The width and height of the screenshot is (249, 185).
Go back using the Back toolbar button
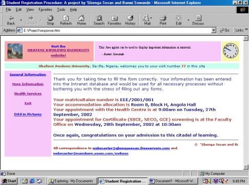click(x=11, y=20)
